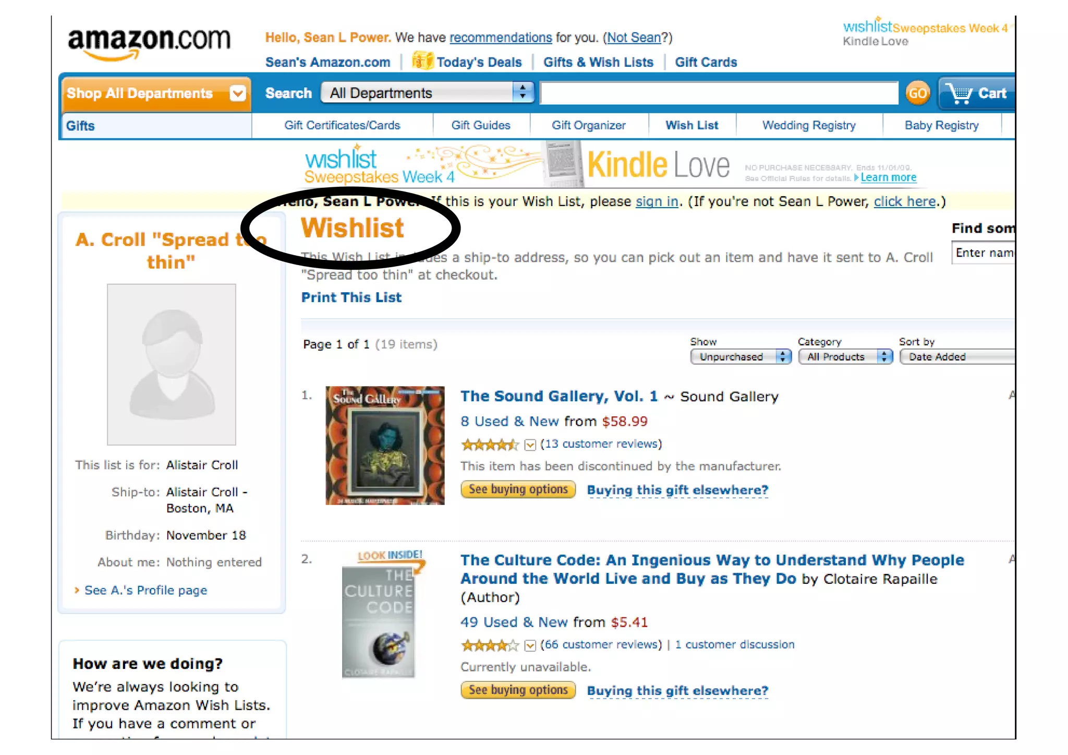The image size is (1068, 755).
Task: Open Sound Gallery star rating breakdown arrow
Action: click(x=530, y=445)
